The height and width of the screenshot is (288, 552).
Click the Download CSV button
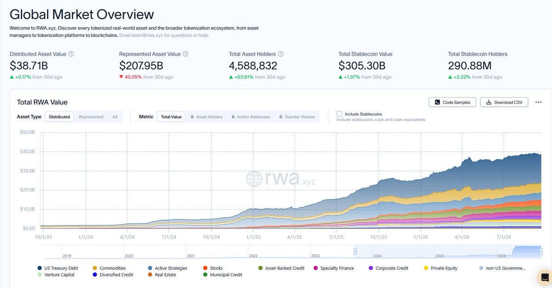click(x=504, y=102)
